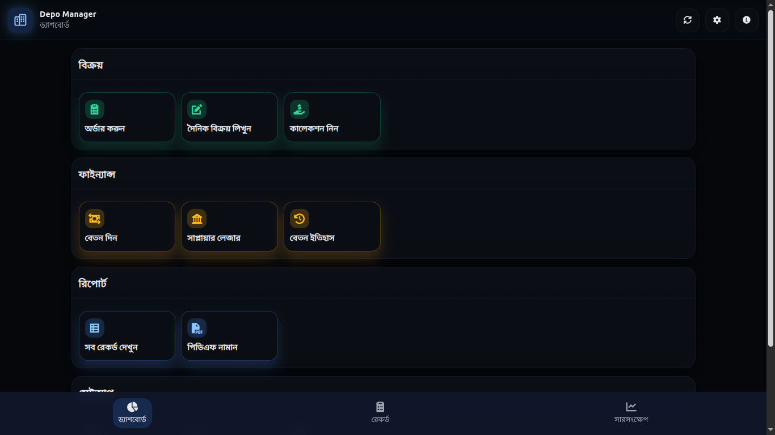
Task: Open the বেতন ইতিহাস history clock icon
Action: coord(299,218)
